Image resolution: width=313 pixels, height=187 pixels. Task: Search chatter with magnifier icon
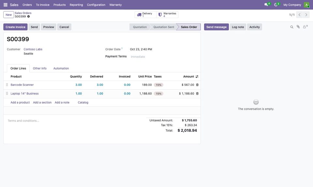click(x=291, y=27)
